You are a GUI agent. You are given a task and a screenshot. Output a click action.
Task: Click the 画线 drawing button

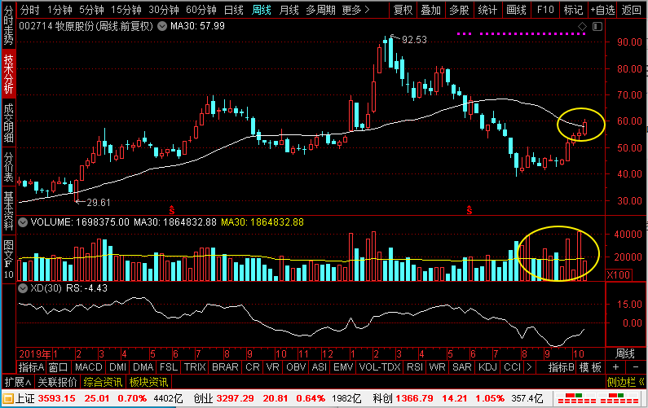516,10
